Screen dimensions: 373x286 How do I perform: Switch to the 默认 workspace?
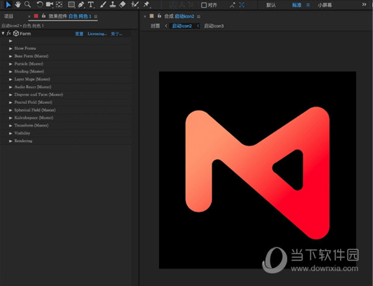coord(271,5)
